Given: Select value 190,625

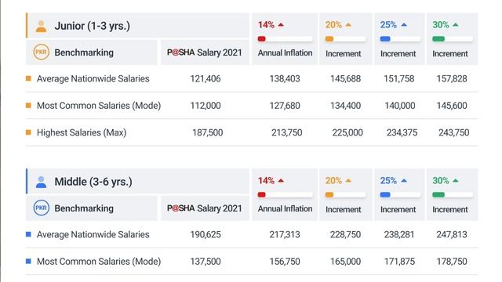Looking at the screenshot, I should 206,235.
